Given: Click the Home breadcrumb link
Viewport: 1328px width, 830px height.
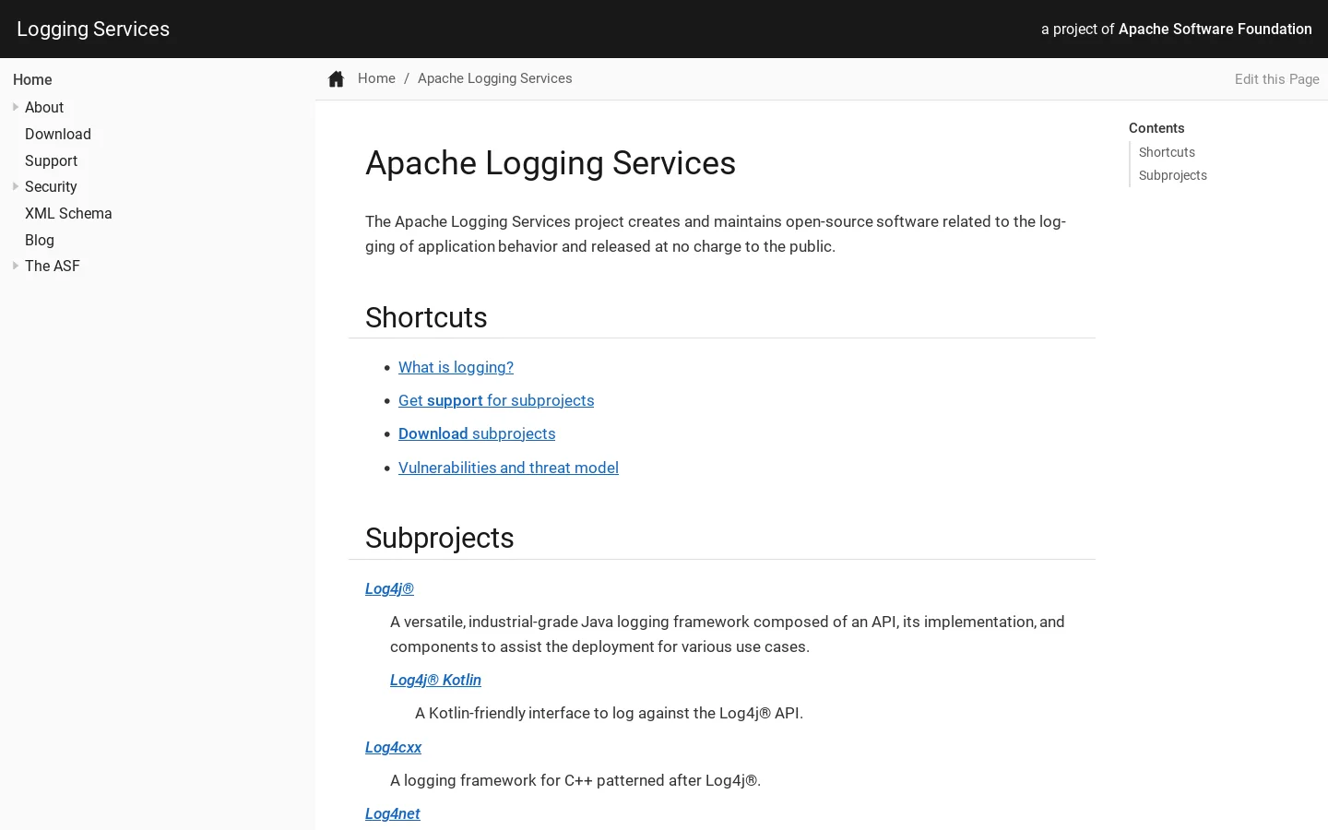Looking at the screenshot, I should (376, 78).
